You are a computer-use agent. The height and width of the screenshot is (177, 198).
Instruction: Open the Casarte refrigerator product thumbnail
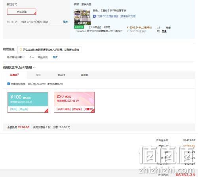82,17
